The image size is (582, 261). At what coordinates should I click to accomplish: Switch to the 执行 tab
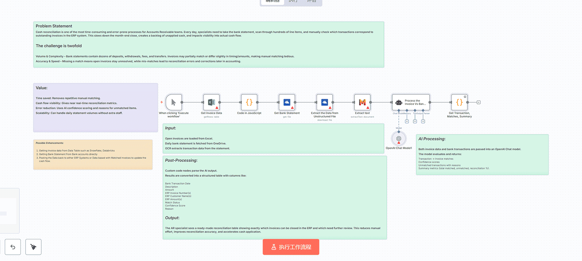(x=293, y=2)
